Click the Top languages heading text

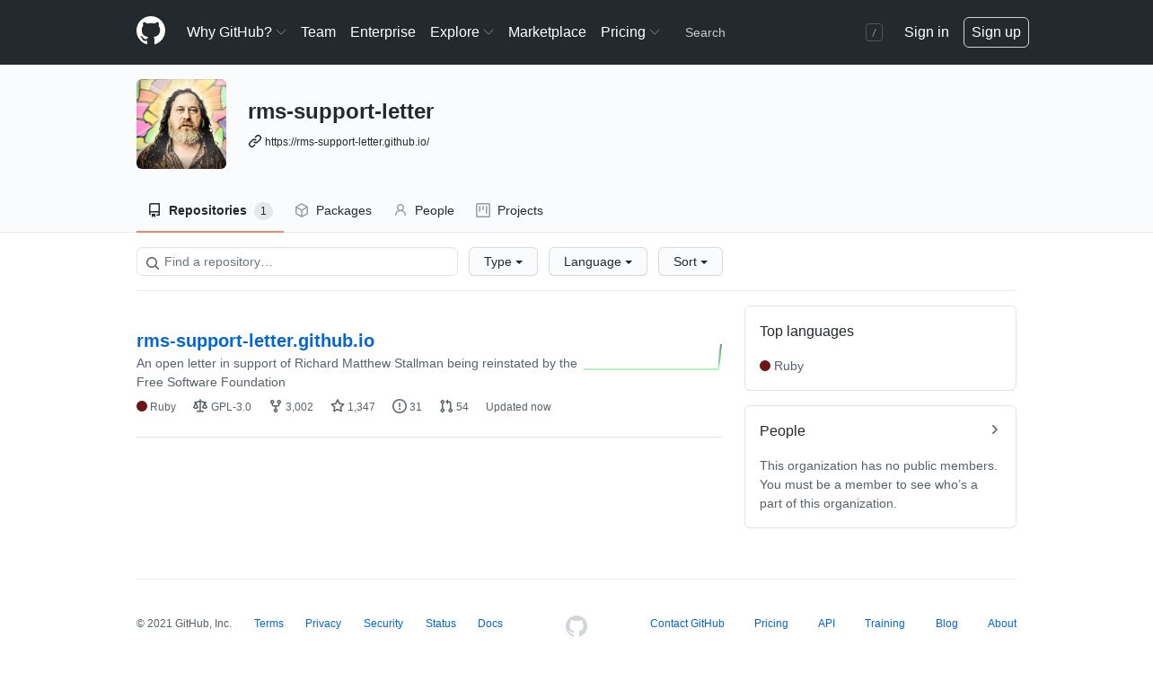pyautogui.click(x=806, y=331)
